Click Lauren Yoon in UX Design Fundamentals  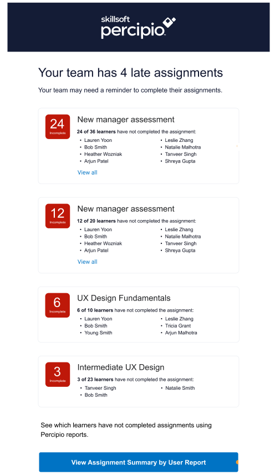pyautogui.click(x=98, y=319)
